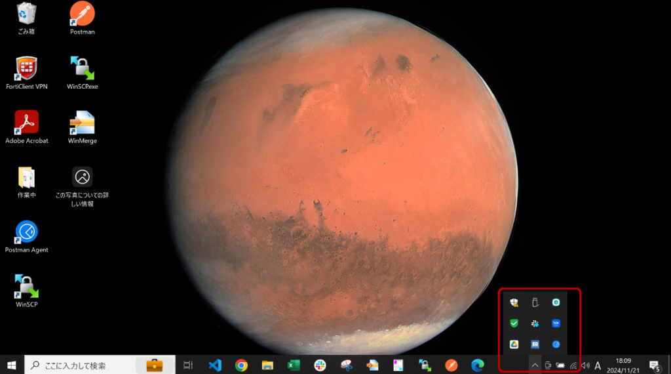Open WinSCP from the taskbar

tap(425, 365)
